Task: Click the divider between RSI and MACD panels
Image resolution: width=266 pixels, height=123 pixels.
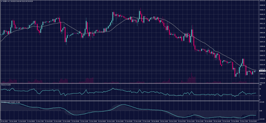Action: point(130,101)
